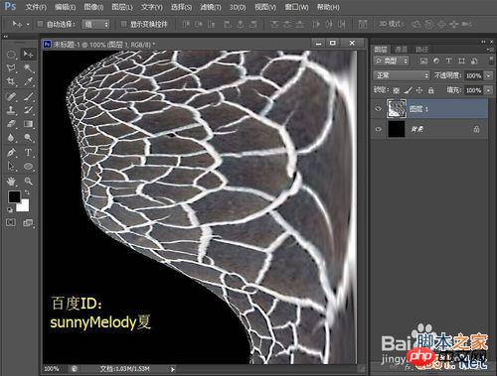This screenshot has width=497, height=376.
Task: Open Move tool preset picker arrow
Action: 28,24
